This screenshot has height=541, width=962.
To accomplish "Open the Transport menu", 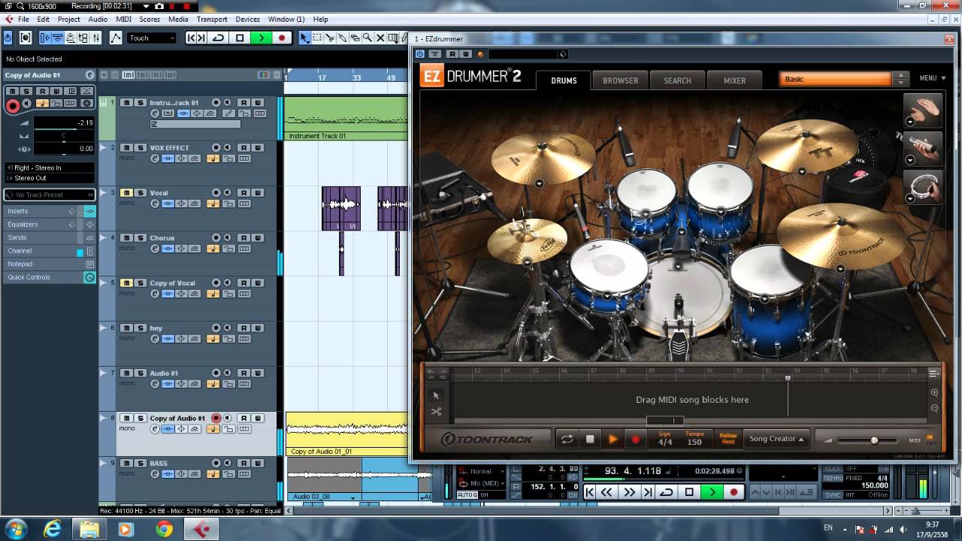I will click(x=212, y=19).
